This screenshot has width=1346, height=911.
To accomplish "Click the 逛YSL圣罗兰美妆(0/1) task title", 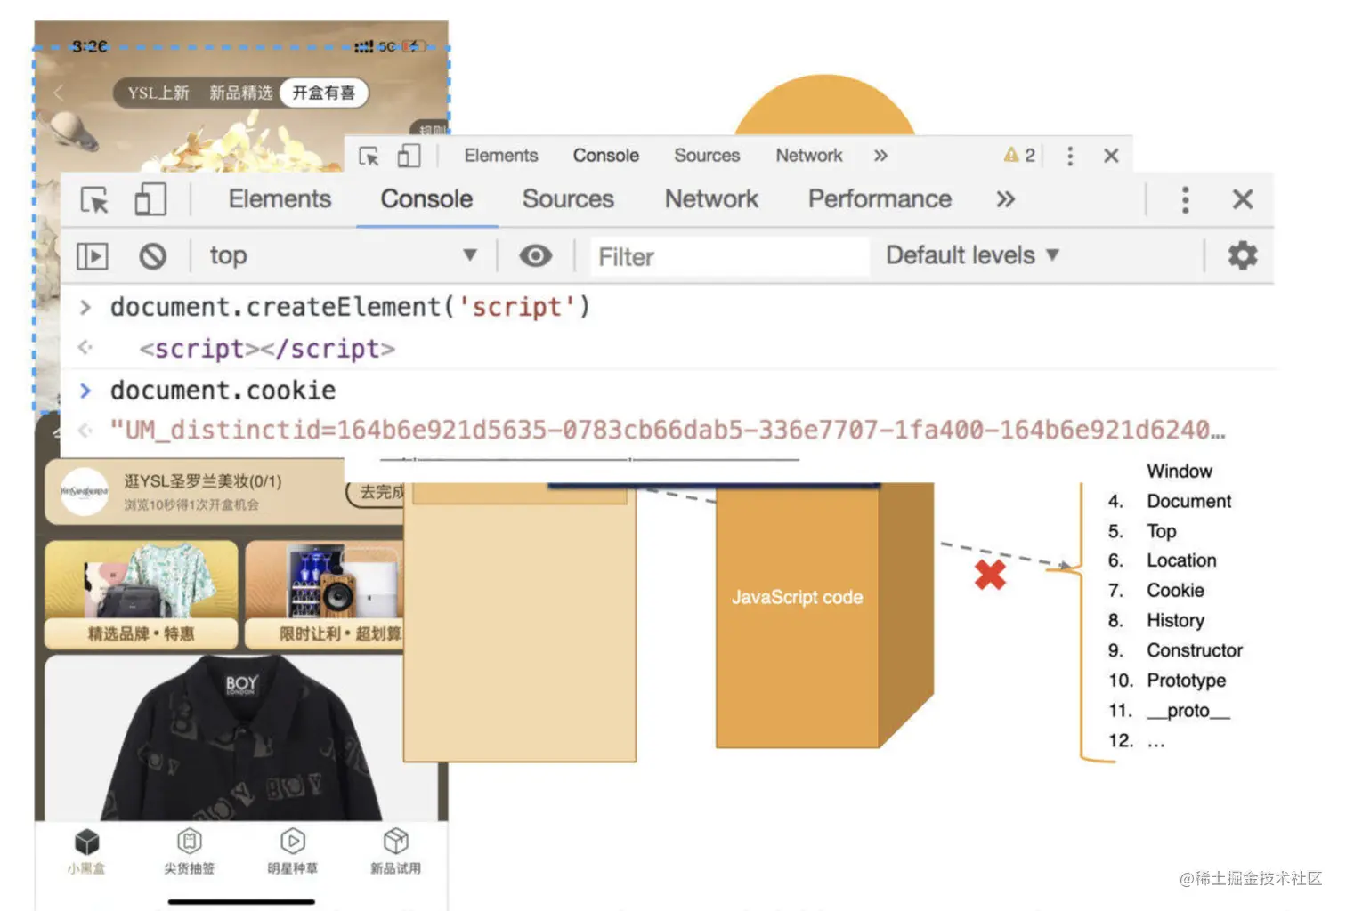I will click(202, 481).
